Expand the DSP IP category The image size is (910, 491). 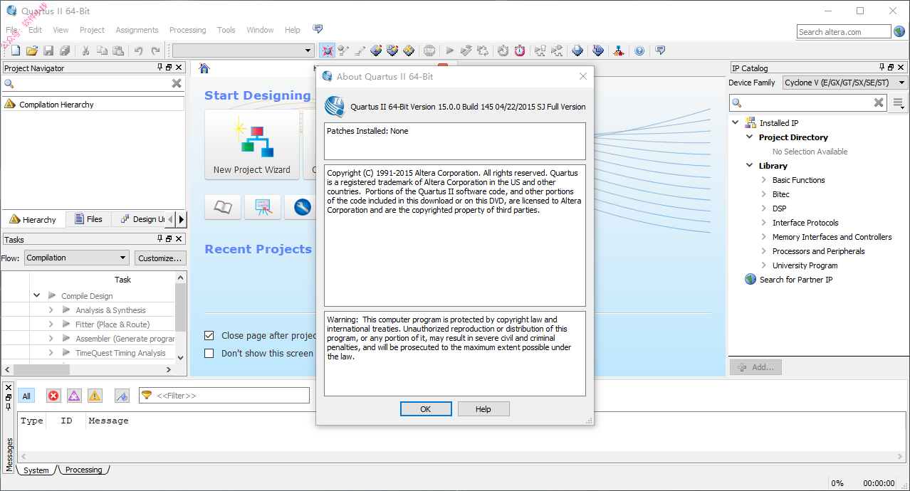pos(764,208)
